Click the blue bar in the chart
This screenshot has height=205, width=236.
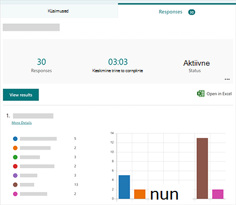coord(124,187)
